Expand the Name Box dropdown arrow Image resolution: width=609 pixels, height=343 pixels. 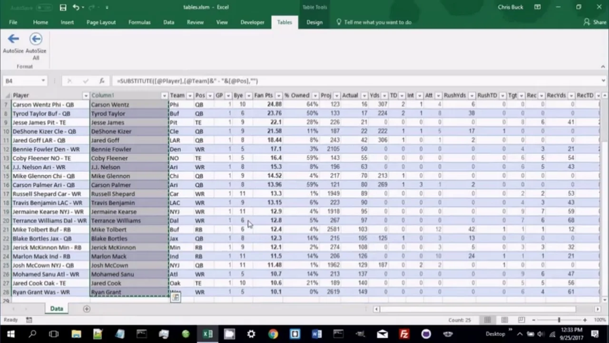pos(43,81)
